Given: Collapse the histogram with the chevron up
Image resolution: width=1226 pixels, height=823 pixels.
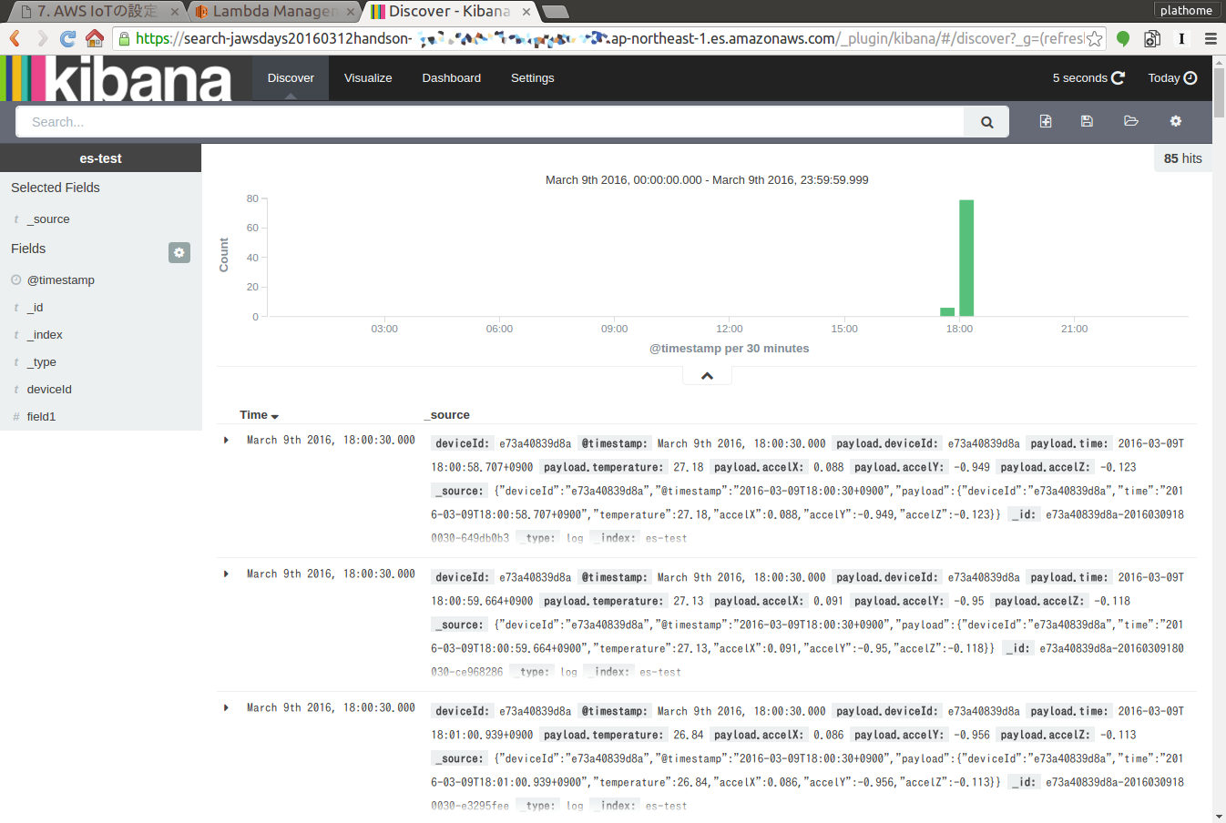Looking at the screenshot, I should pyautogui.click(x=707, y=375).
